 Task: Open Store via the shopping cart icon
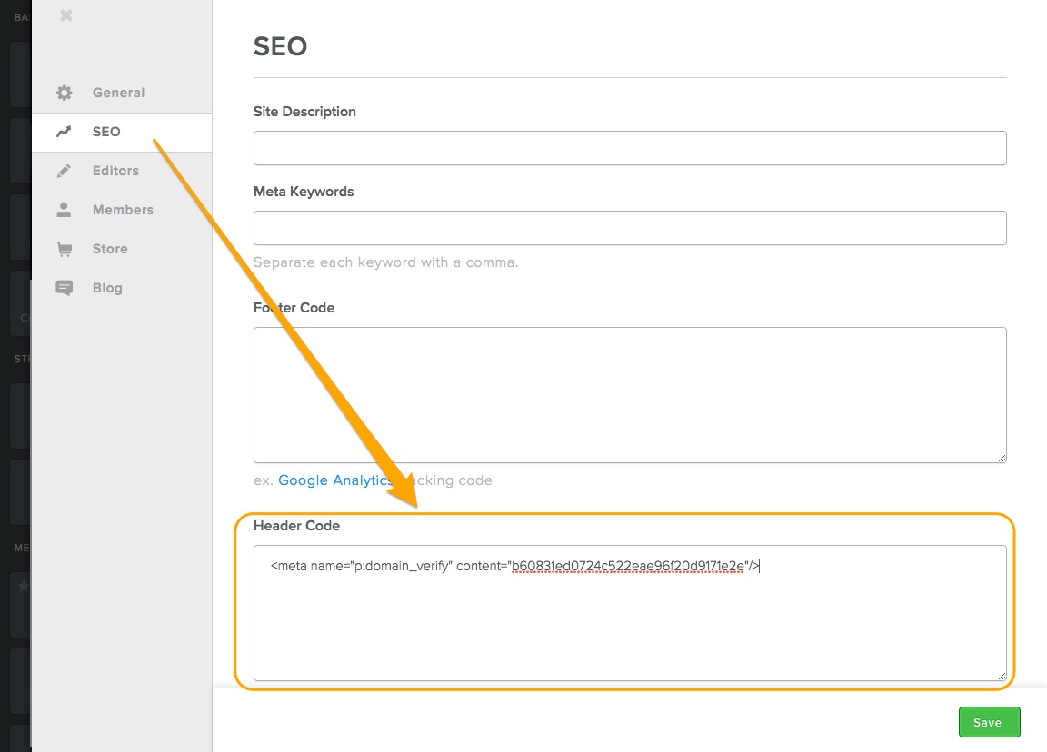(64, 248)
